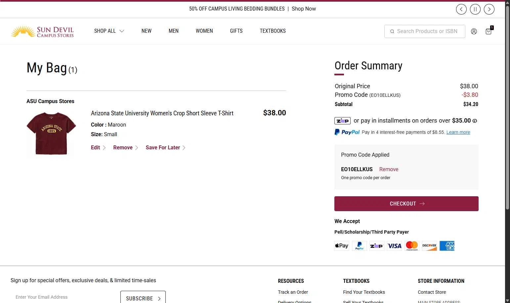The image size is (510, 303).
Task: Open Find Your Textbooks link
Action: [x=364, y=292]
